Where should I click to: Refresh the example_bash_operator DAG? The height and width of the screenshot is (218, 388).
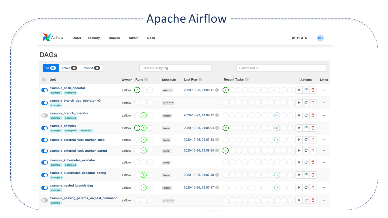click(x=306, y=90)
